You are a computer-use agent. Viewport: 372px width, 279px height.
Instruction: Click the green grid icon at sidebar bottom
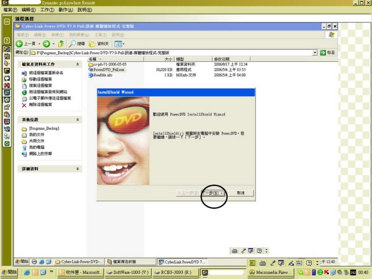pos(7,144)
